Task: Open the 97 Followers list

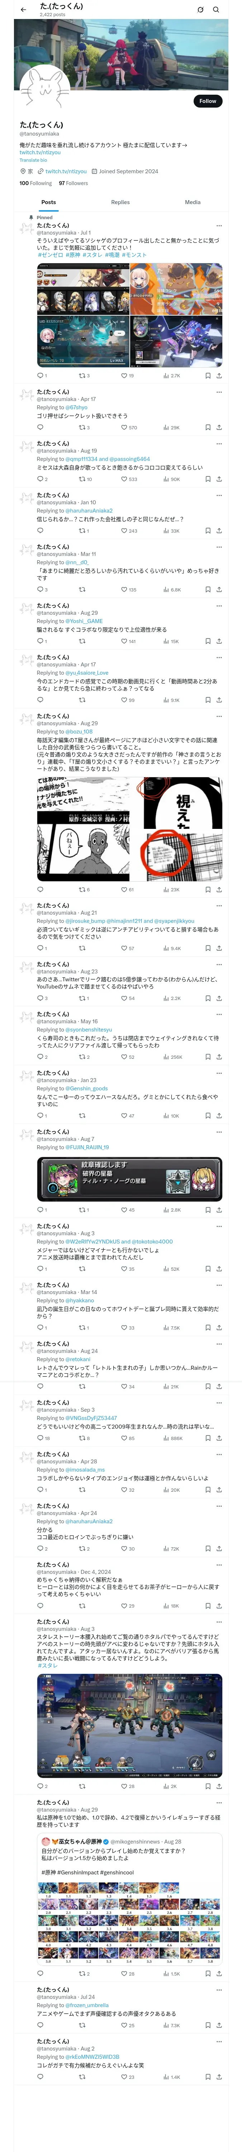Action: click(73, 183)
